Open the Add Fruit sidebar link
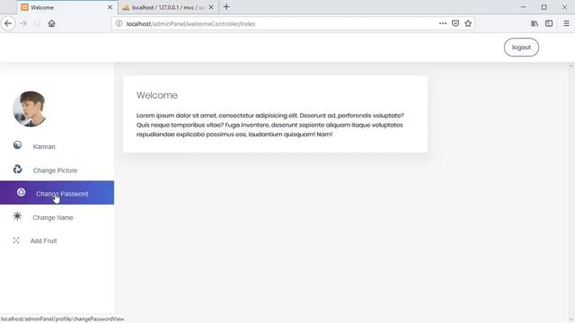The height and width of the screenshot is (323, 575). [43, 241]
